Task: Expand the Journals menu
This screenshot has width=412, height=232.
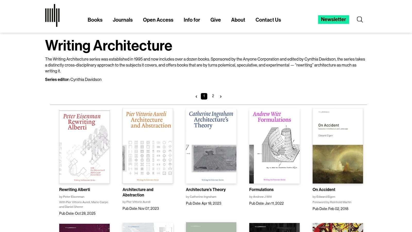Action: coord(123,20)
